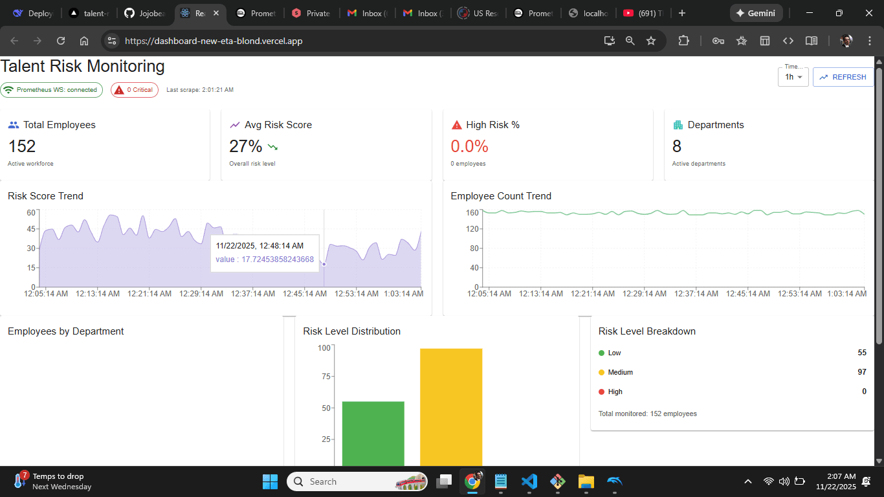
Task: Open the reading list book icon
Action: point(812,40)
